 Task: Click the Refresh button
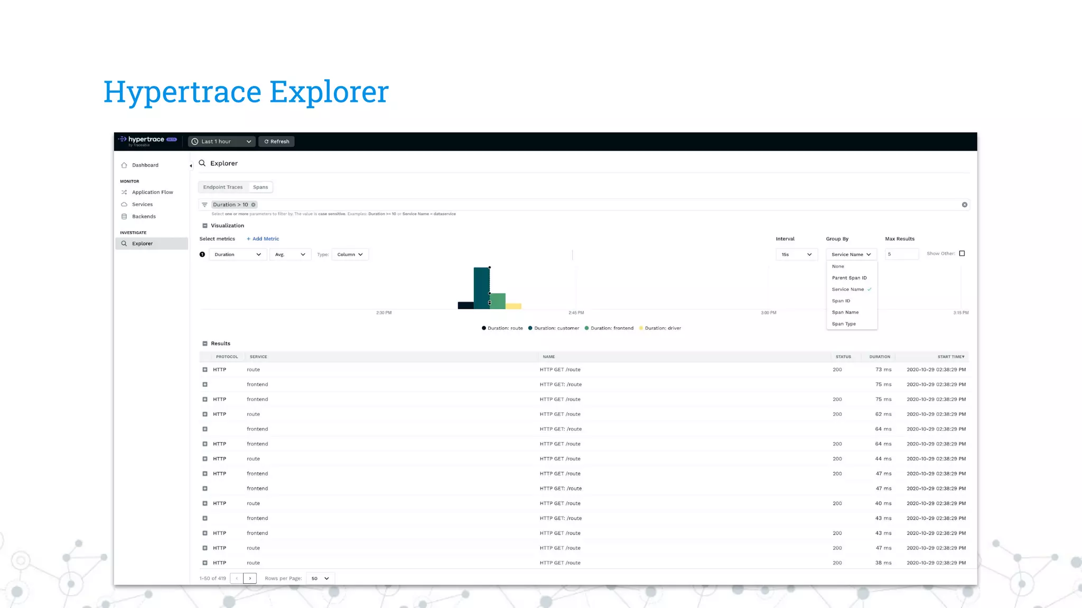pyautogui.click(x=276, y=141)
